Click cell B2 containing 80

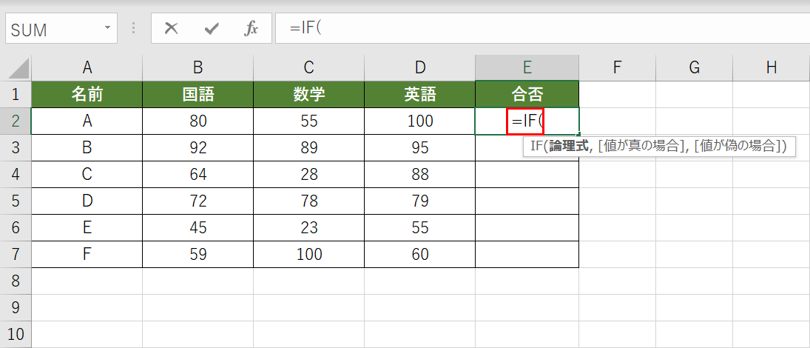click(198, 121)
